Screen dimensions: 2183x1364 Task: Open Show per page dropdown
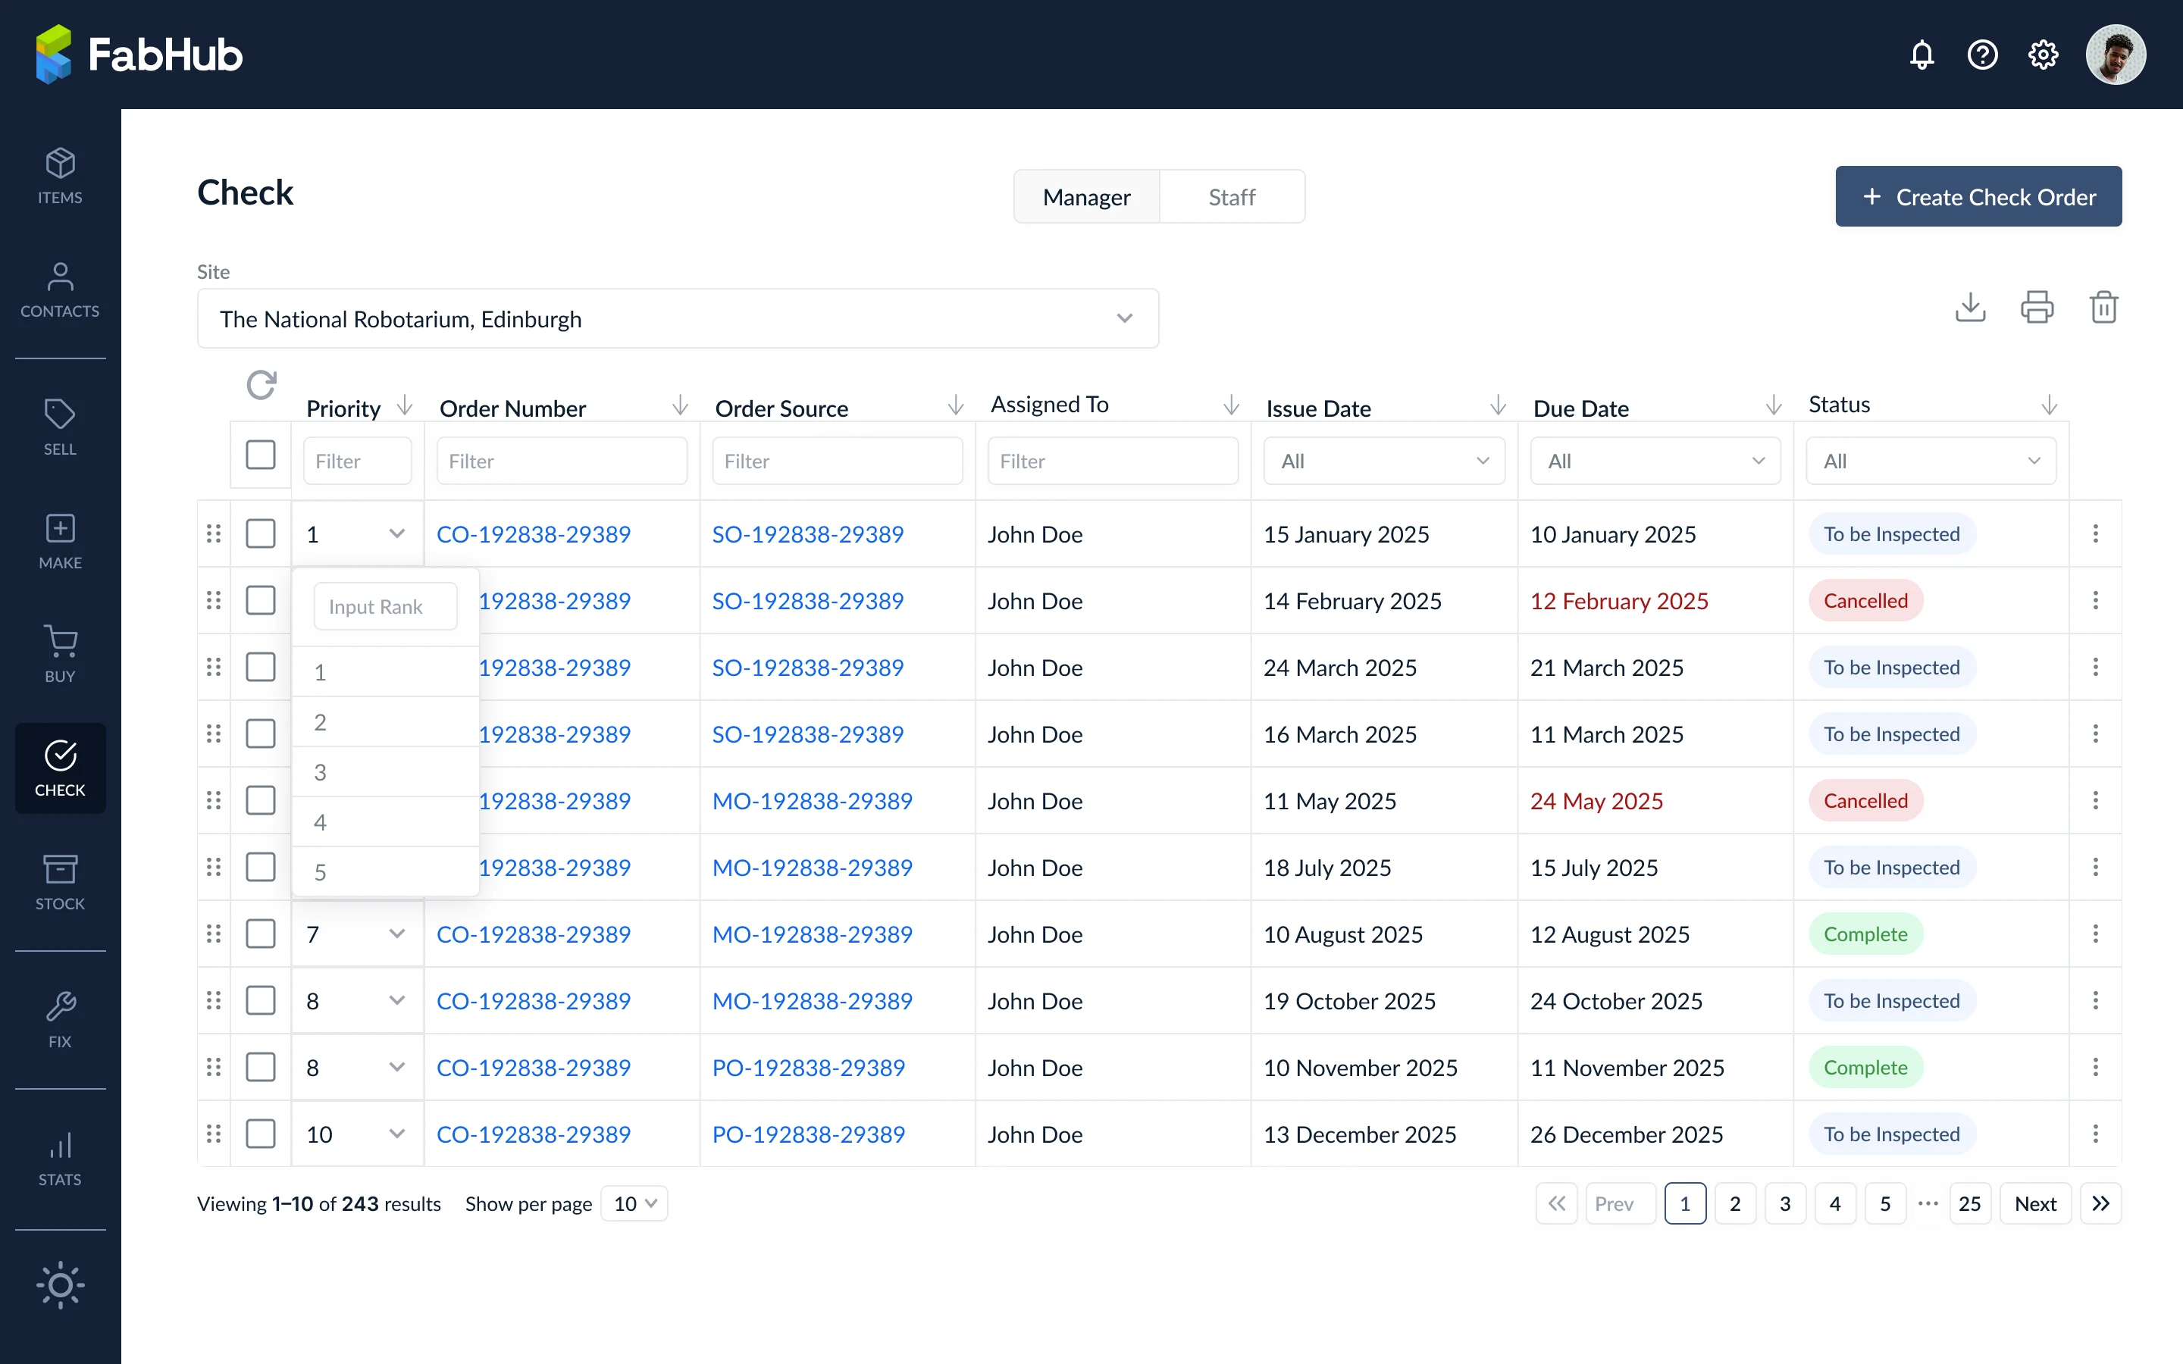[634, 1203]
